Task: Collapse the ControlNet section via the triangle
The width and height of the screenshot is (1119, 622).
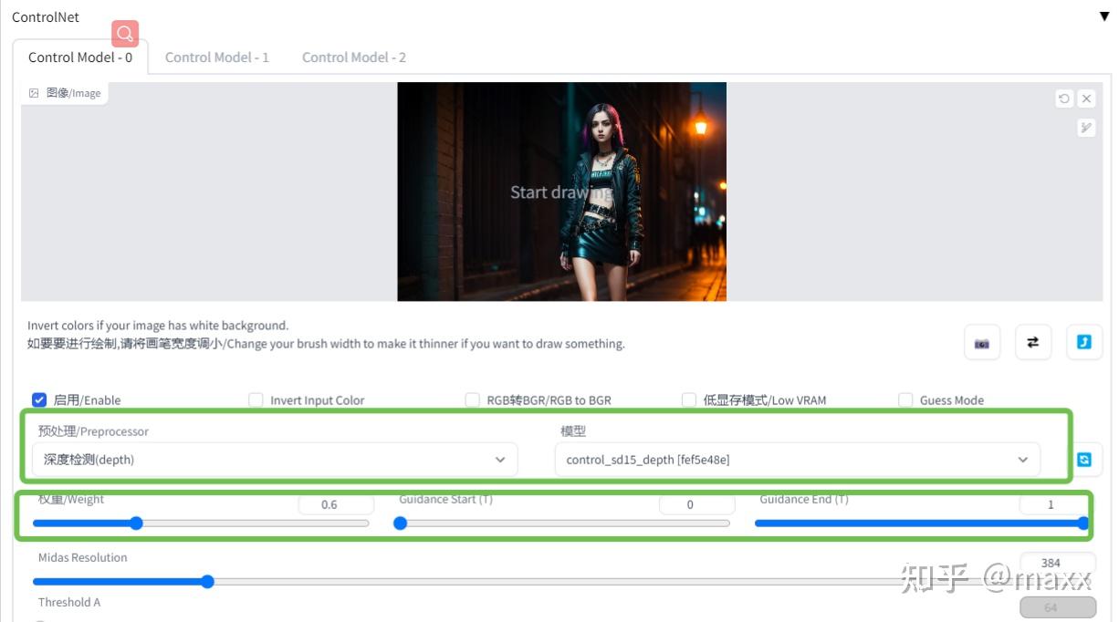Action: pyautogui.click(x=1102, y=16)
